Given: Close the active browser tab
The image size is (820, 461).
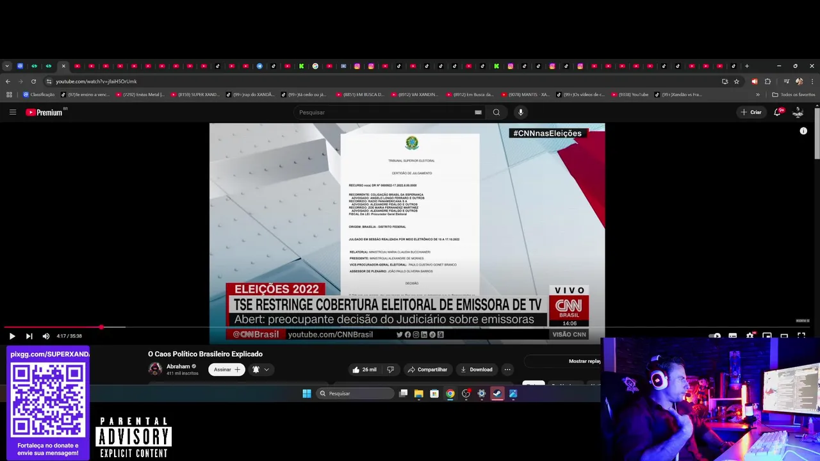Looking at the screenshot, I should (x=63, y=66).
